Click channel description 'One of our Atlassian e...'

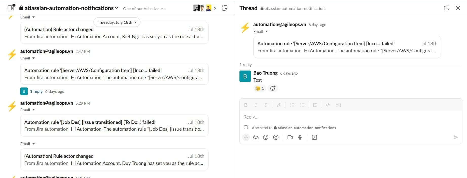[x=144, y=9]
